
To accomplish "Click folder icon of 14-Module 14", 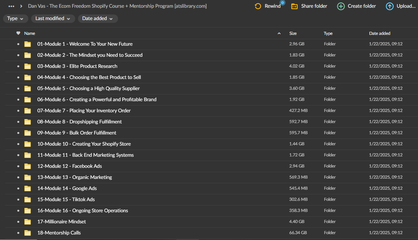I will click(28, 188).
